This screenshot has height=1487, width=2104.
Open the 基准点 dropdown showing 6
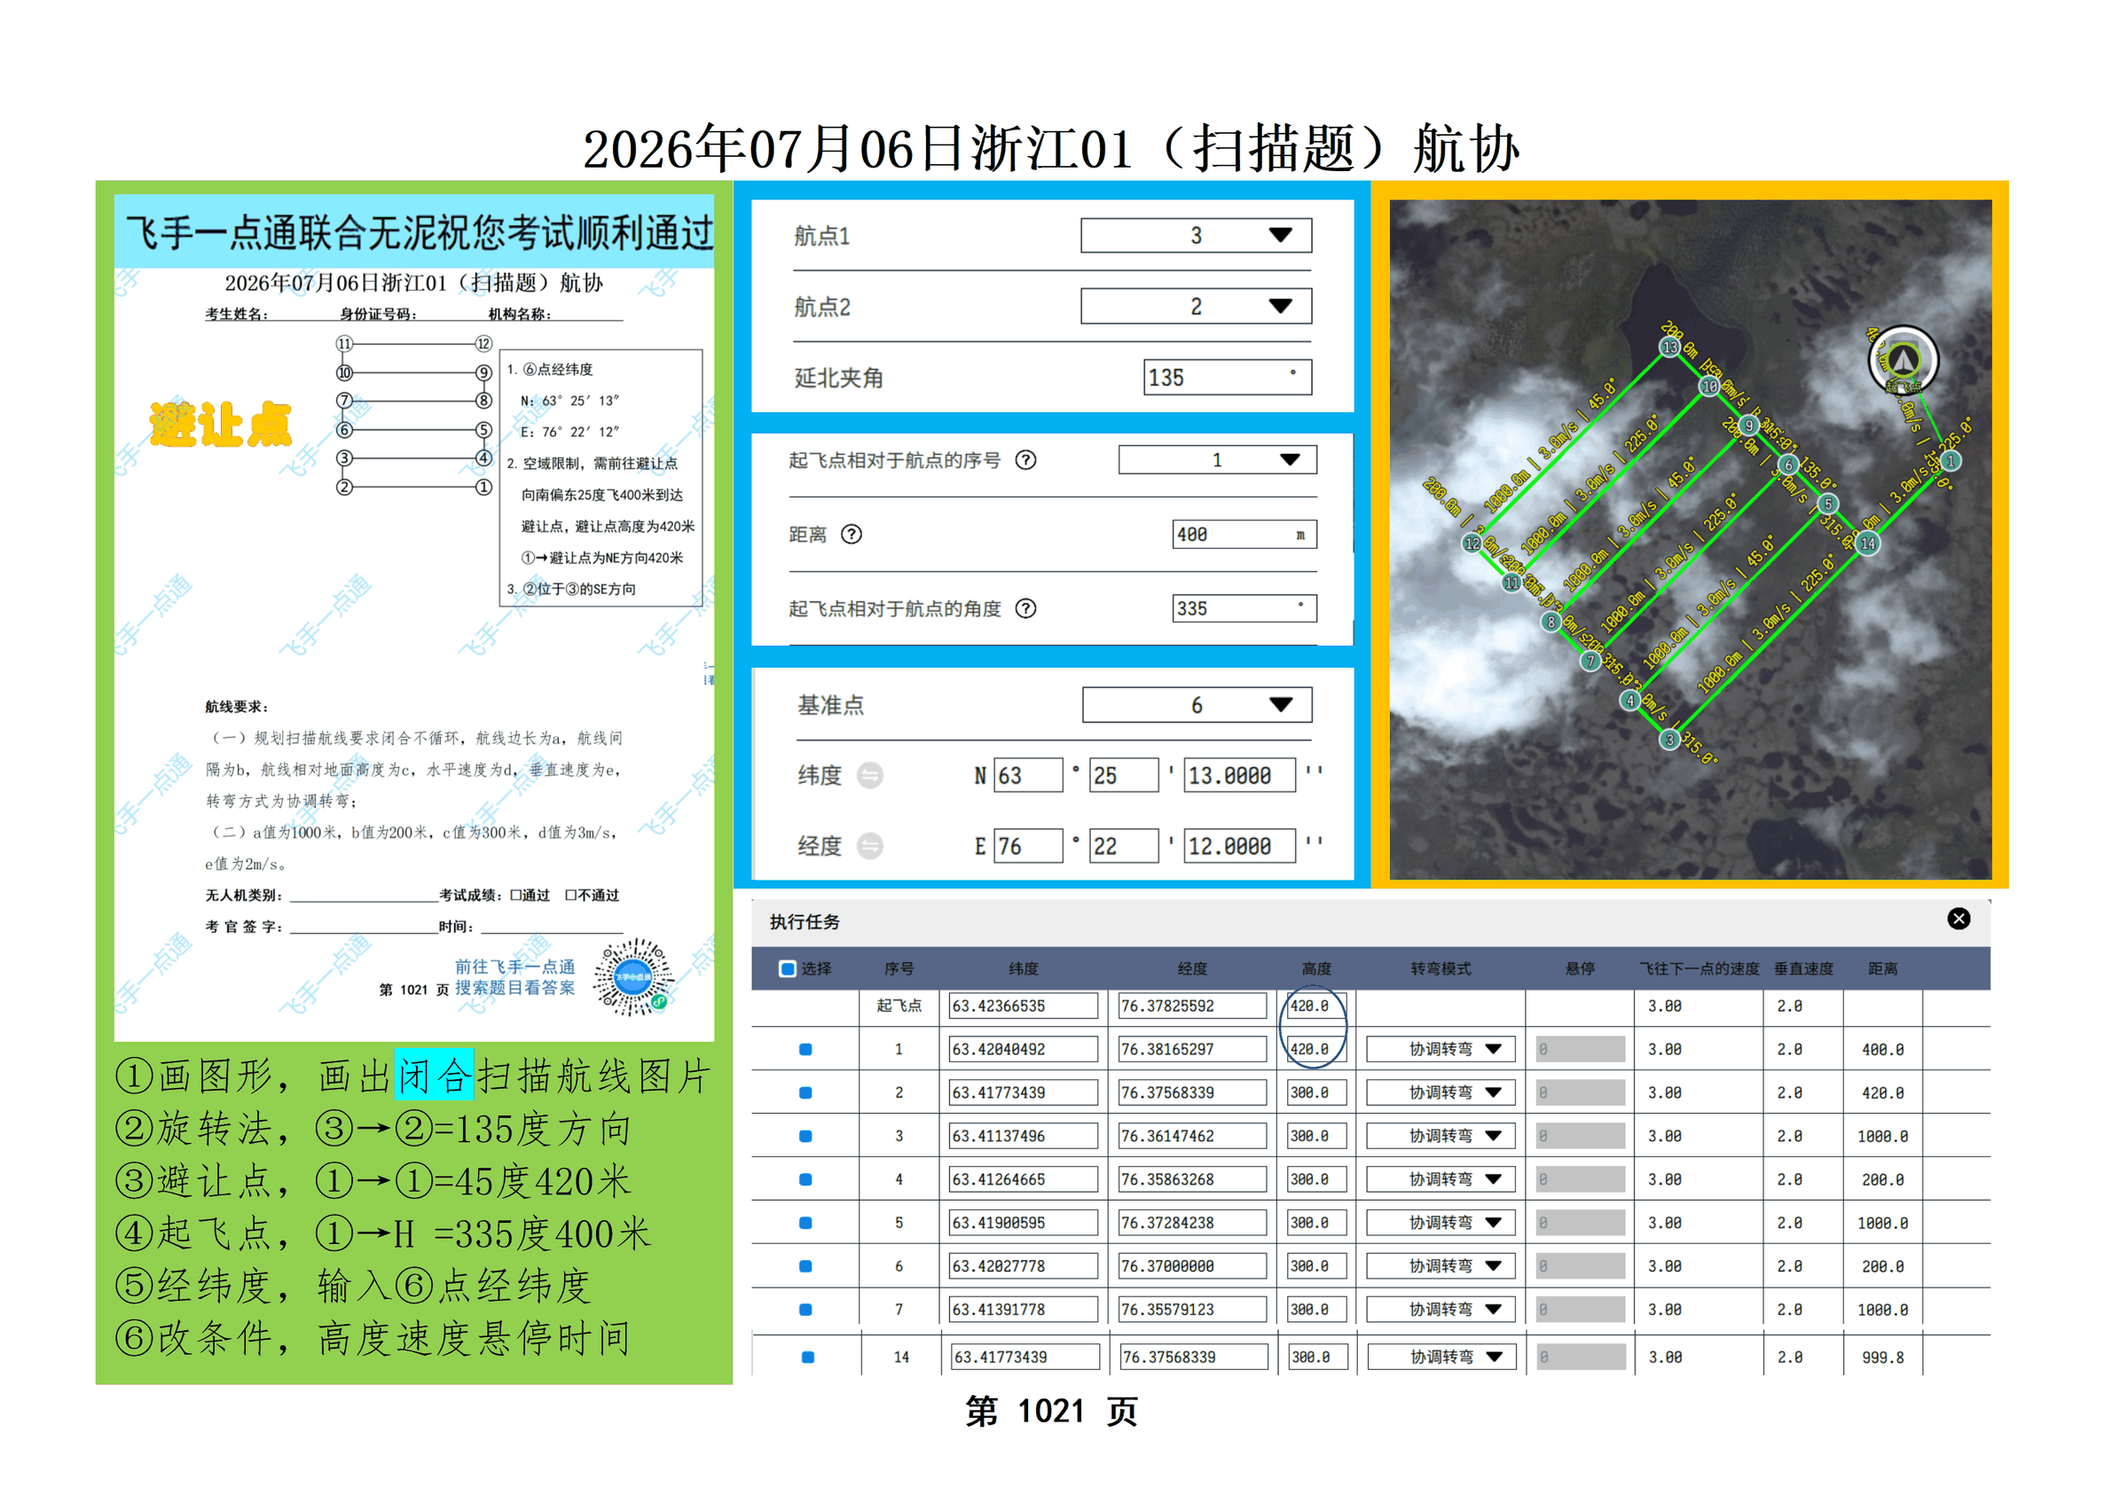(x=1197, y=705)
